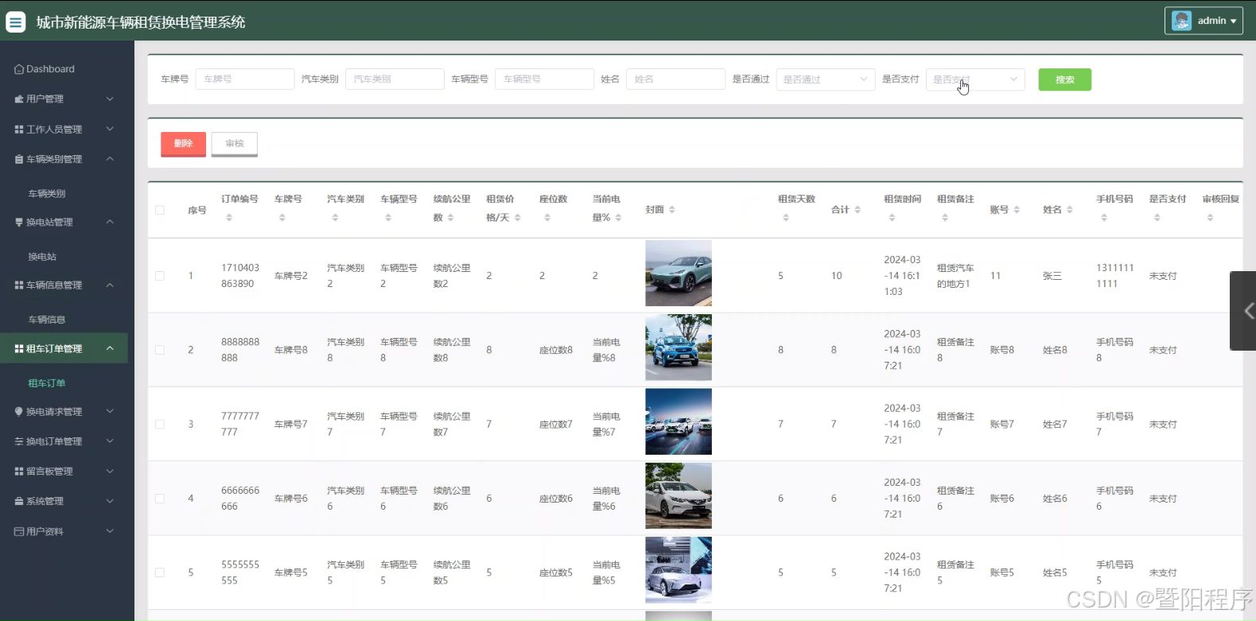The width and height of the screenshot is (1256, 621).
Task: Select checkbox for row 4 (车牌号6)
Action: [x=160, y=499]
